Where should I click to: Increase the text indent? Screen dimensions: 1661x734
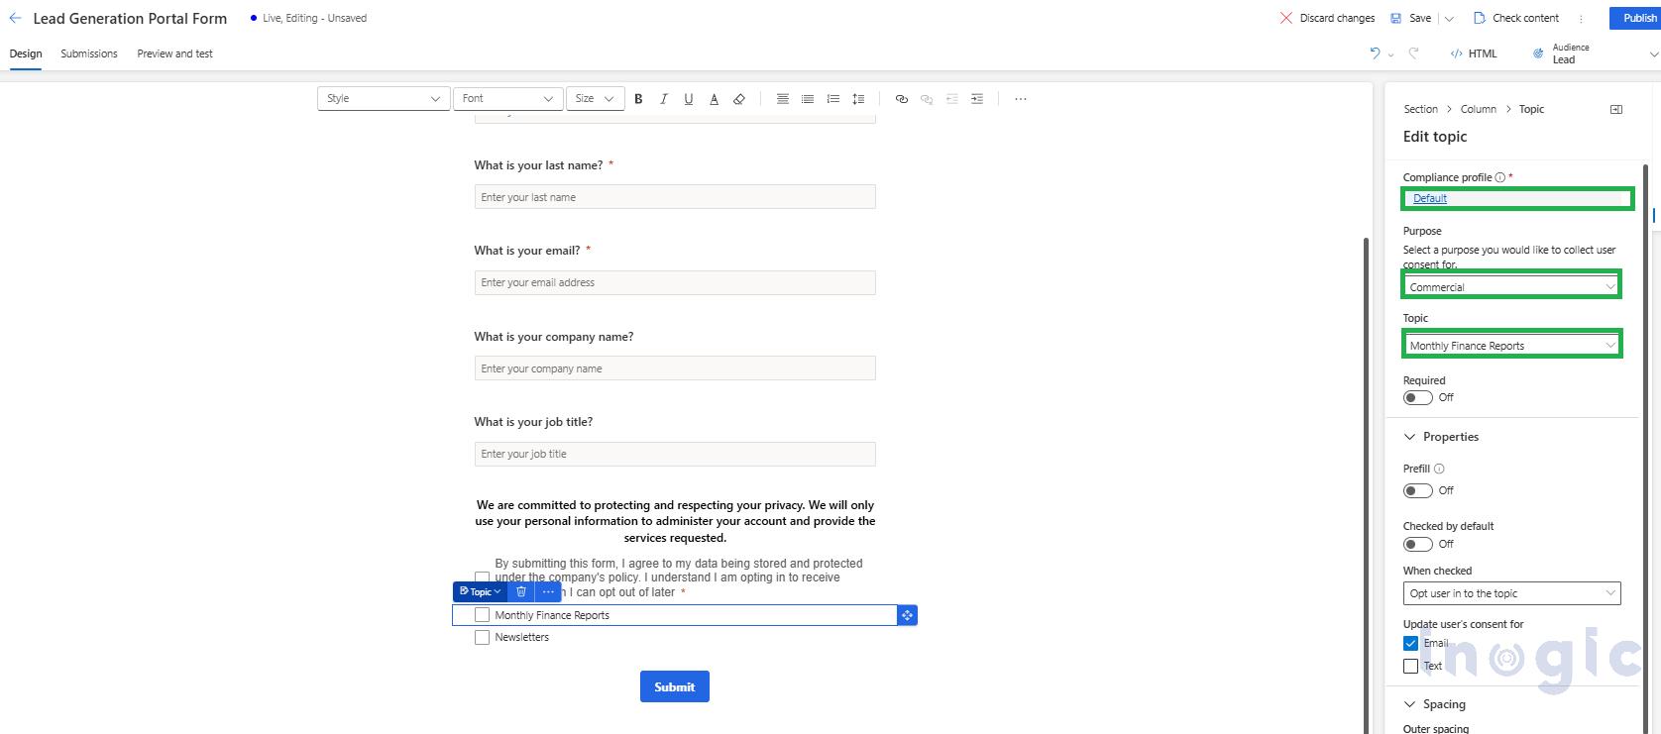point(977,99)
